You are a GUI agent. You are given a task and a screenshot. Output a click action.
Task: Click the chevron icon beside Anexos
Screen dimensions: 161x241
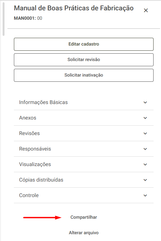(x=145, y=118)
